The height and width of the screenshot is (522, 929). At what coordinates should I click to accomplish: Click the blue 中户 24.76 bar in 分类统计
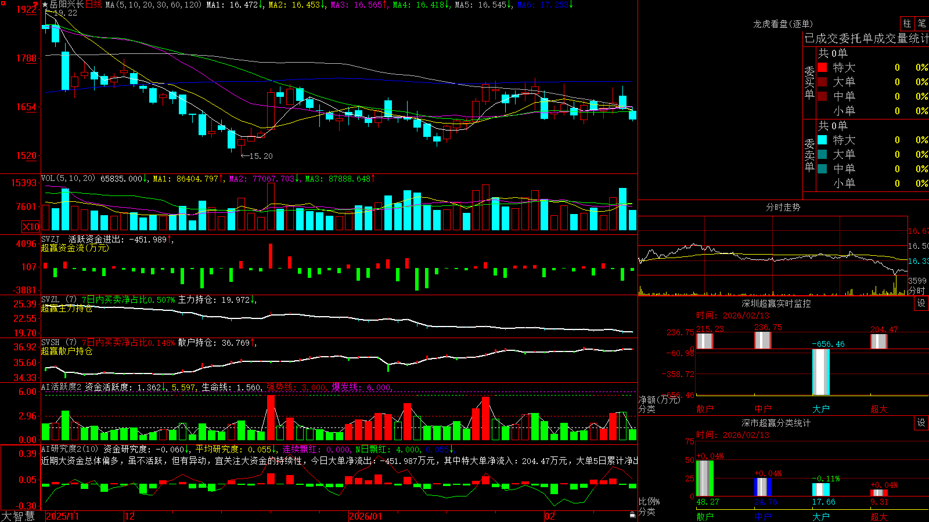pyautogui.click(x=763, y=487)
